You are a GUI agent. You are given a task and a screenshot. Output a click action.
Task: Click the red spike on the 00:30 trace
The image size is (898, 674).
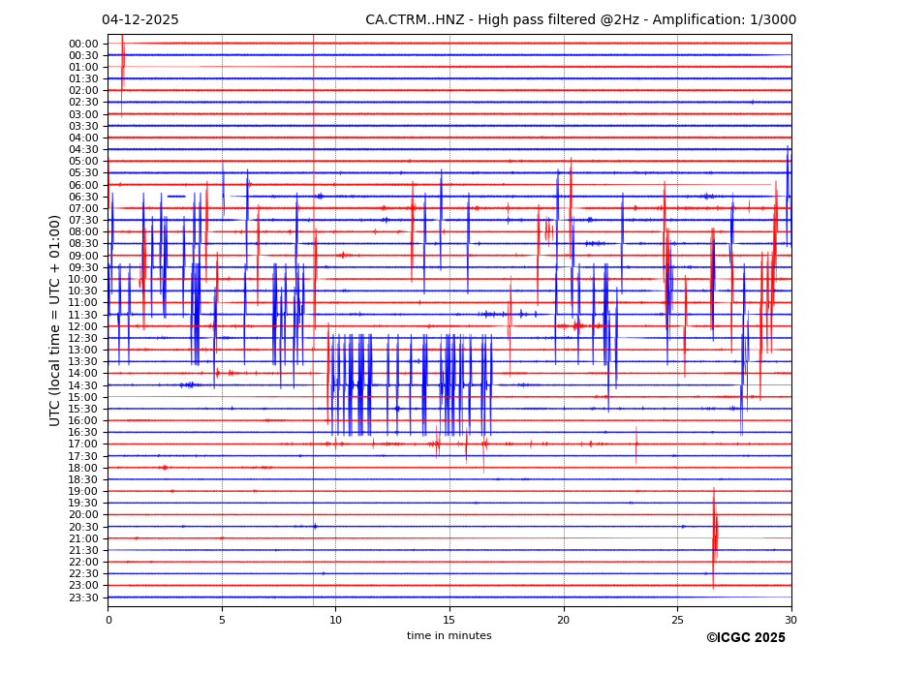tap(122, 58)
